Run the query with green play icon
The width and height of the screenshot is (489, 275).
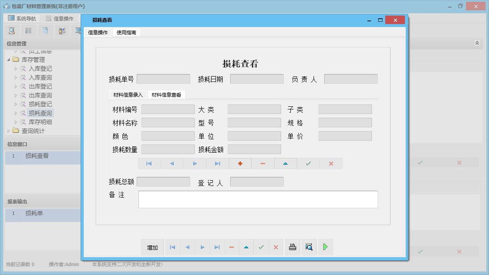(325, 247)
